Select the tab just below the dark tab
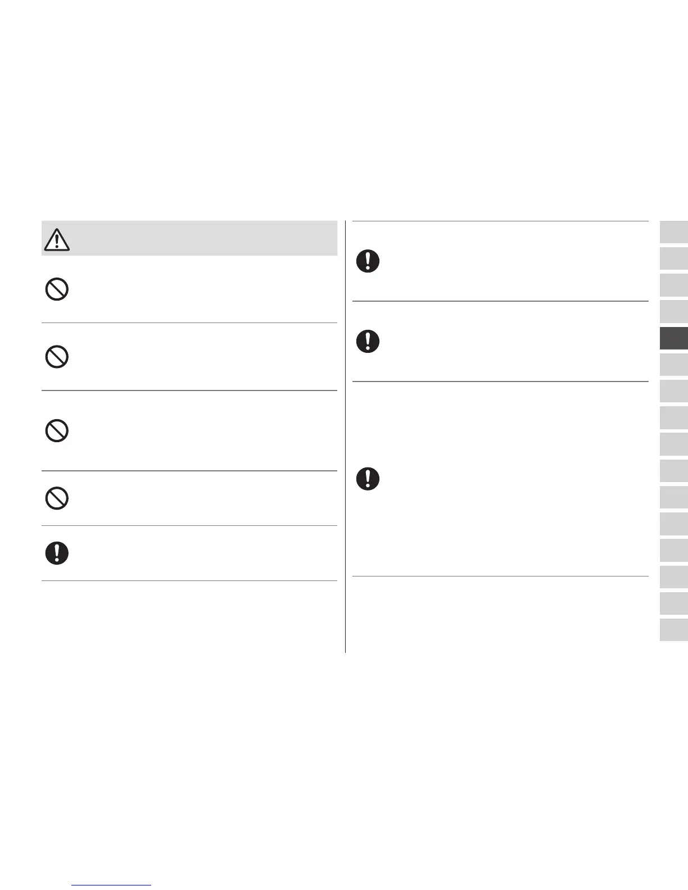This screenshot has height=890, width=688. tap(673, 365)
